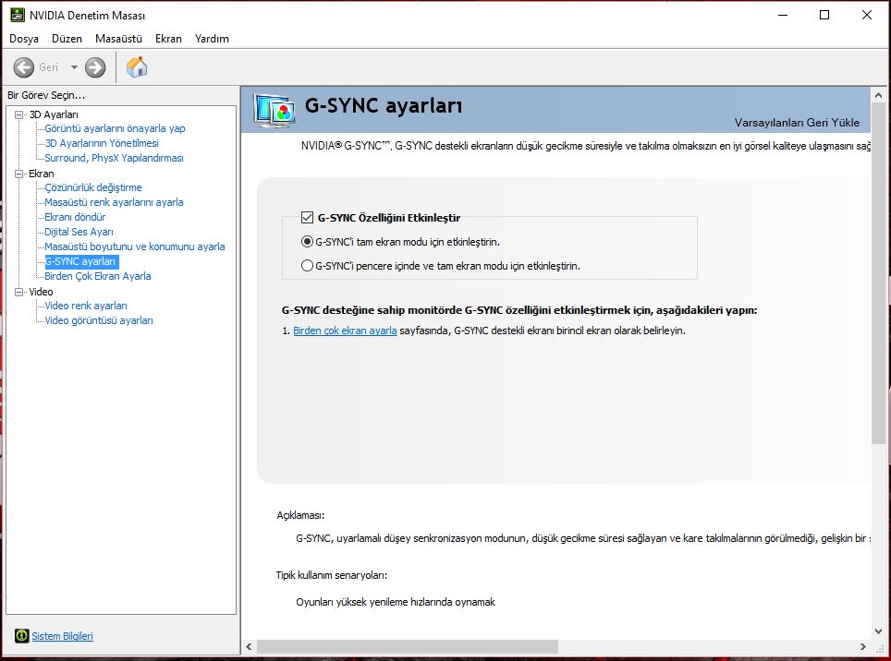Screen dimensions: 891x661
Task: Open the Masaüstü menu
Action: [x=118, y=39]
